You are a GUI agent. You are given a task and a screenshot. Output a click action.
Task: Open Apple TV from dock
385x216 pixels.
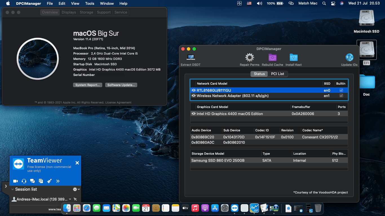pyautogui.click(x=185, y=208)
